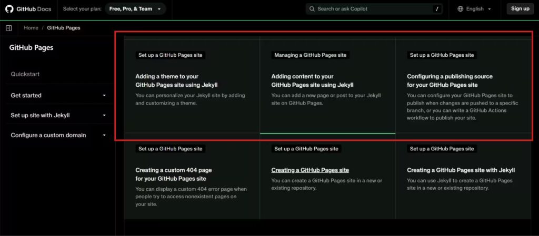Click the Sign up button

[x=520, y=9]
